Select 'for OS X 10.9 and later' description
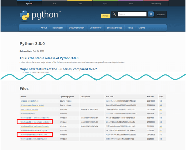The image size is (186, 150). 90,109
